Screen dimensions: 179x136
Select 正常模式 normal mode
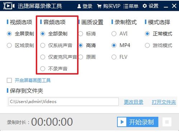coord(159,34)
